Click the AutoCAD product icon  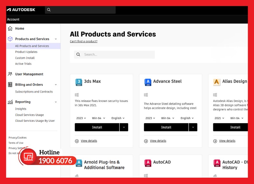148,163
